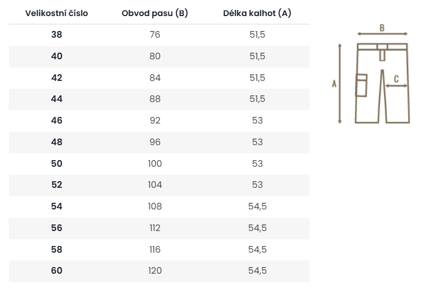Click the Délka kalhot (A) column header
Image resolution: width=433 pixels, height=292 pixels.
(257, 13)
